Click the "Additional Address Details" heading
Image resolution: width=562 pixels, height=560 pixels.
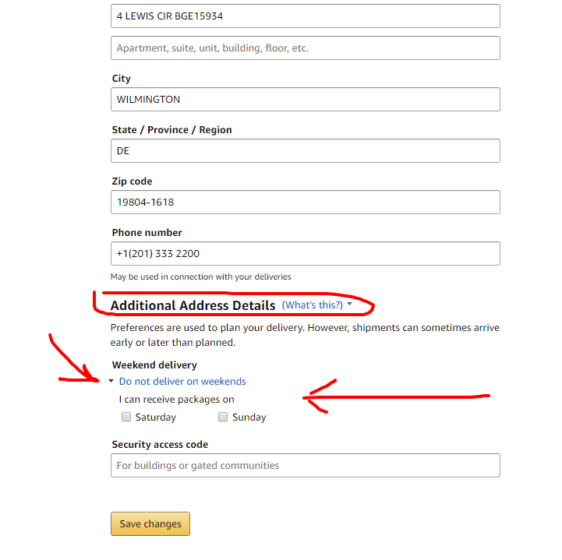193,305
